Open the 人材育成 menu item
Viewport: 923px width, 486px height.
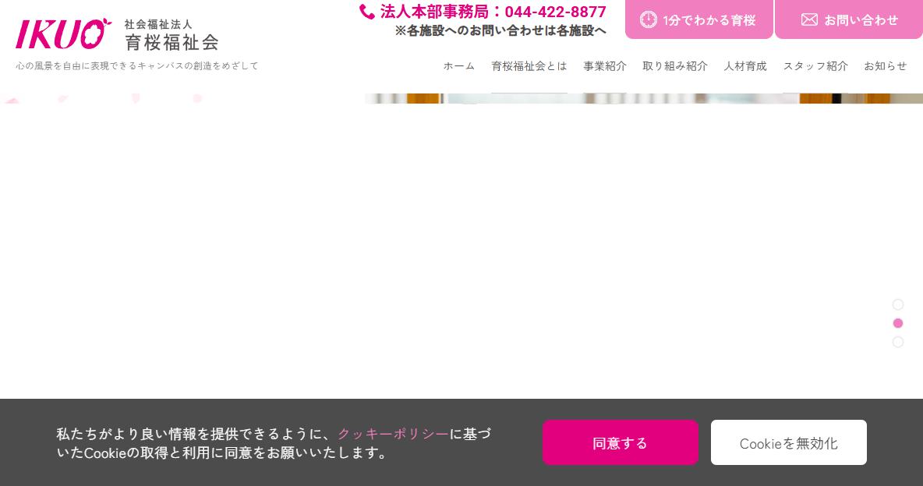(x=745, y=66)
